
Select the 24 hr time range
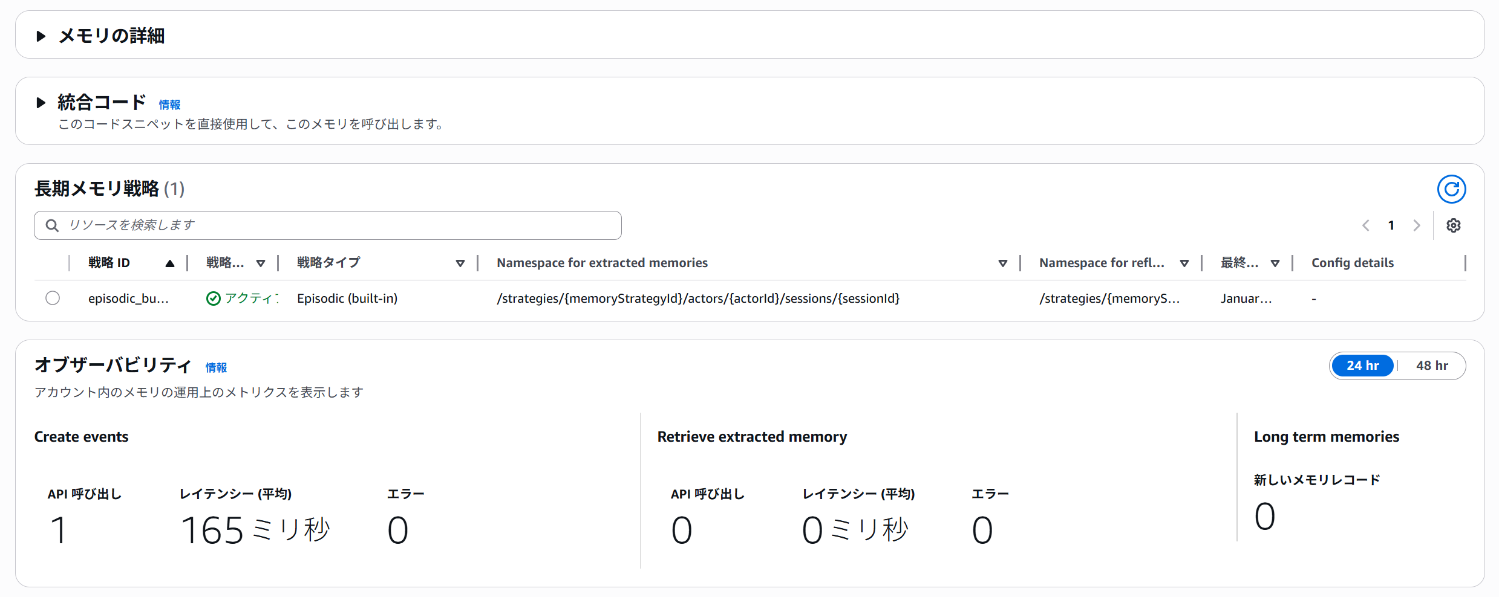click(x=1362, y=366)
